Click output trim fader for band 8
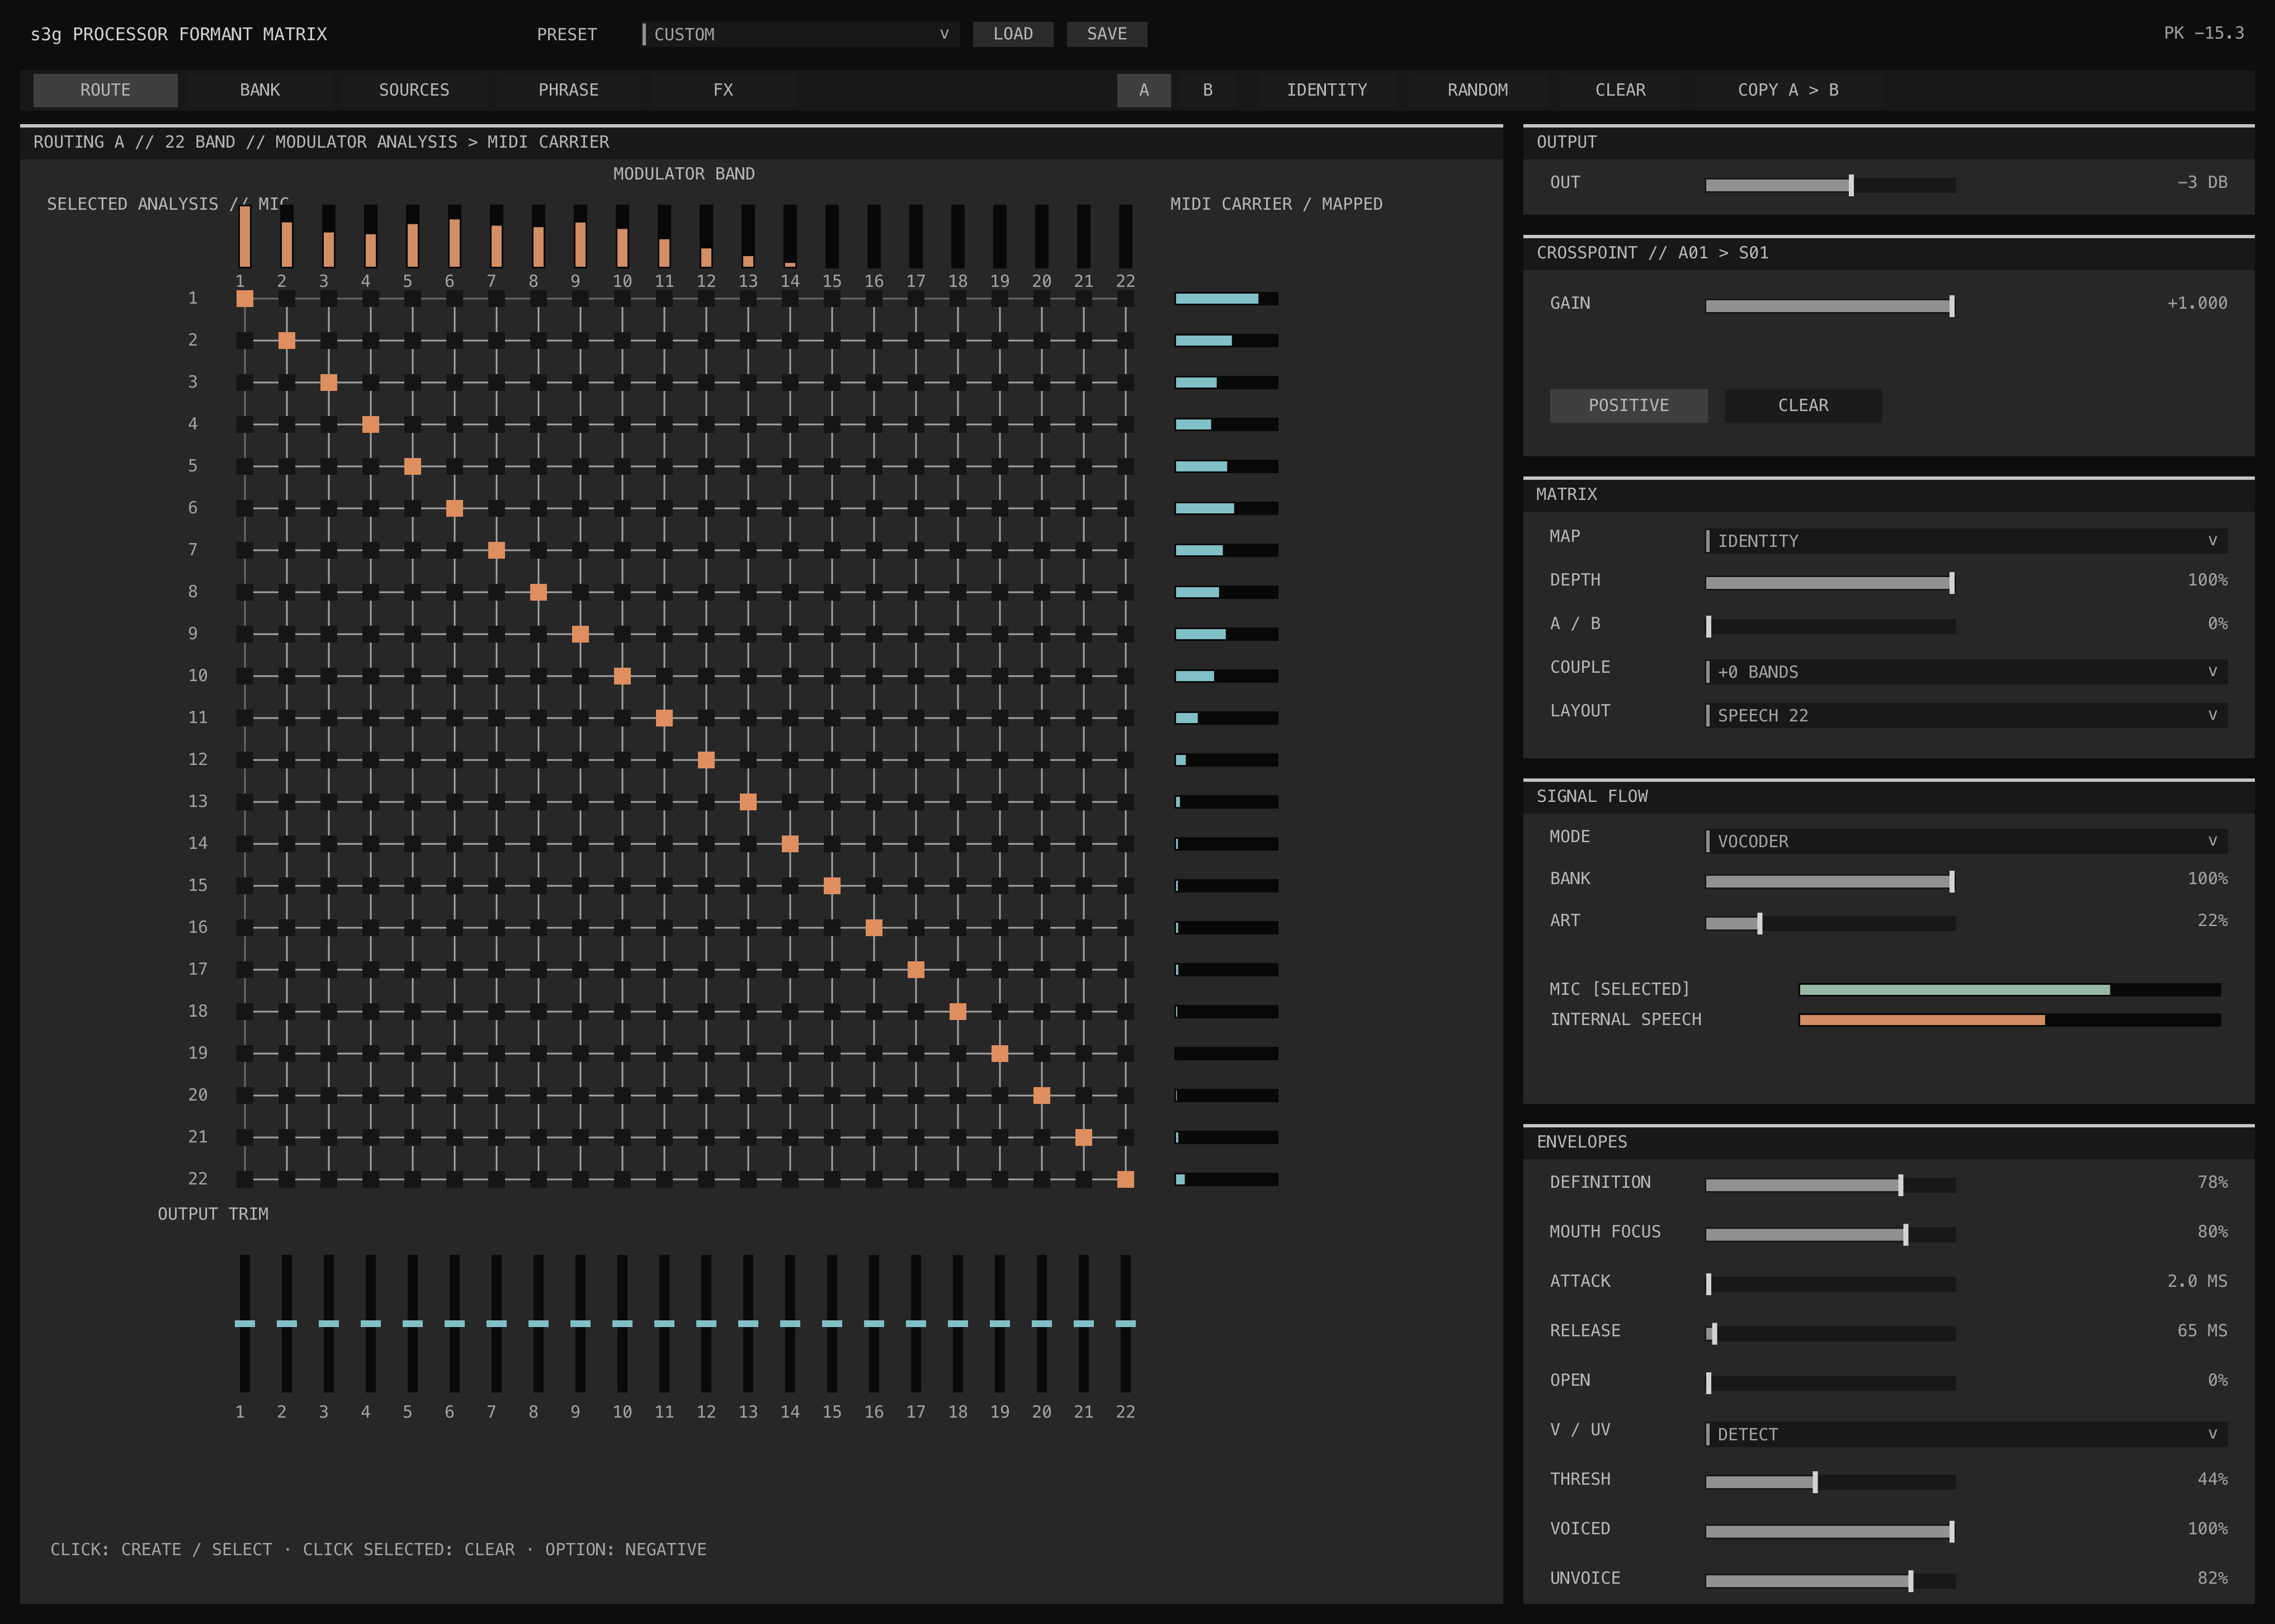The height and width of the screenshot is (1624, 2275). coord(539,1323)
